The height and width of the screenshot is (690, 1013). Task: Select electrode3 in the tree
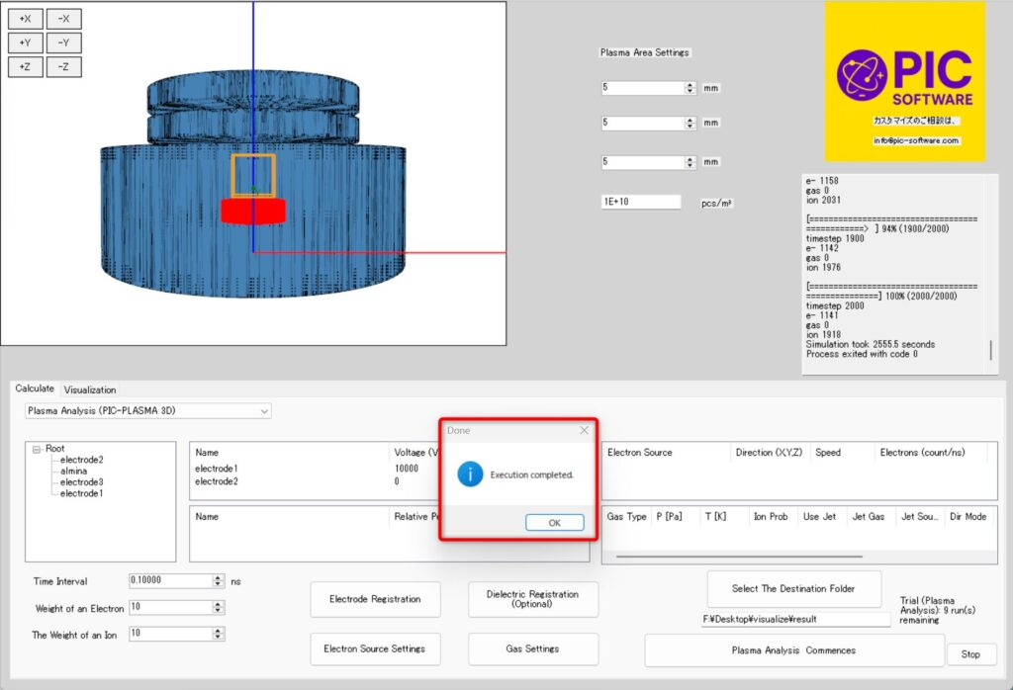pyautogui.click(x=81, y=482)
